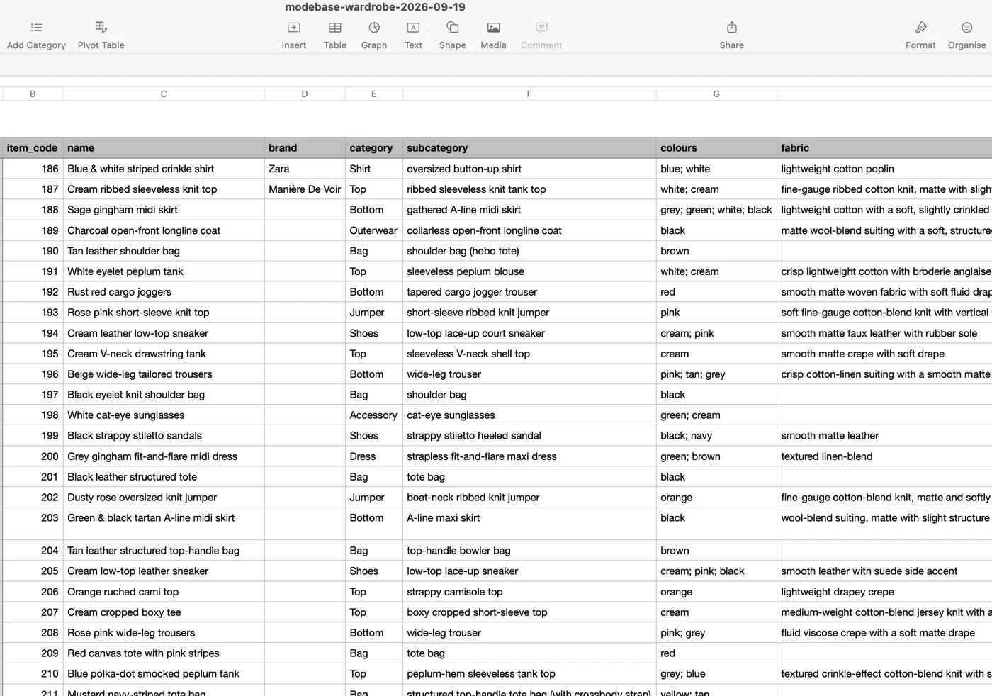Click the Comment toolbar icon

coord(541,28)
